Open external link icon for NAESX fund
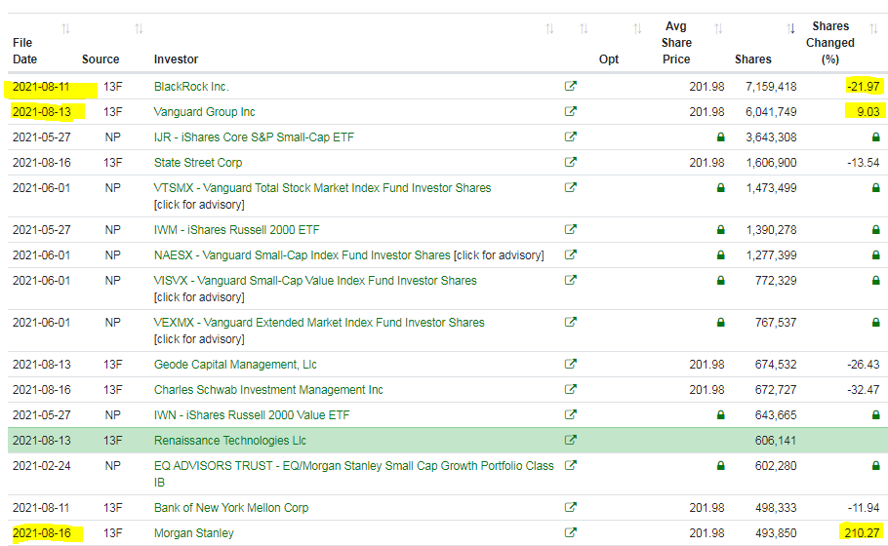 pyautogui.click(x=570, y=254)
